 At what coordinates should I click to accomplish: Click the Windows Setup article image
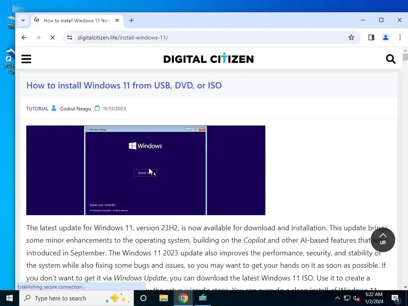(146, 170)
